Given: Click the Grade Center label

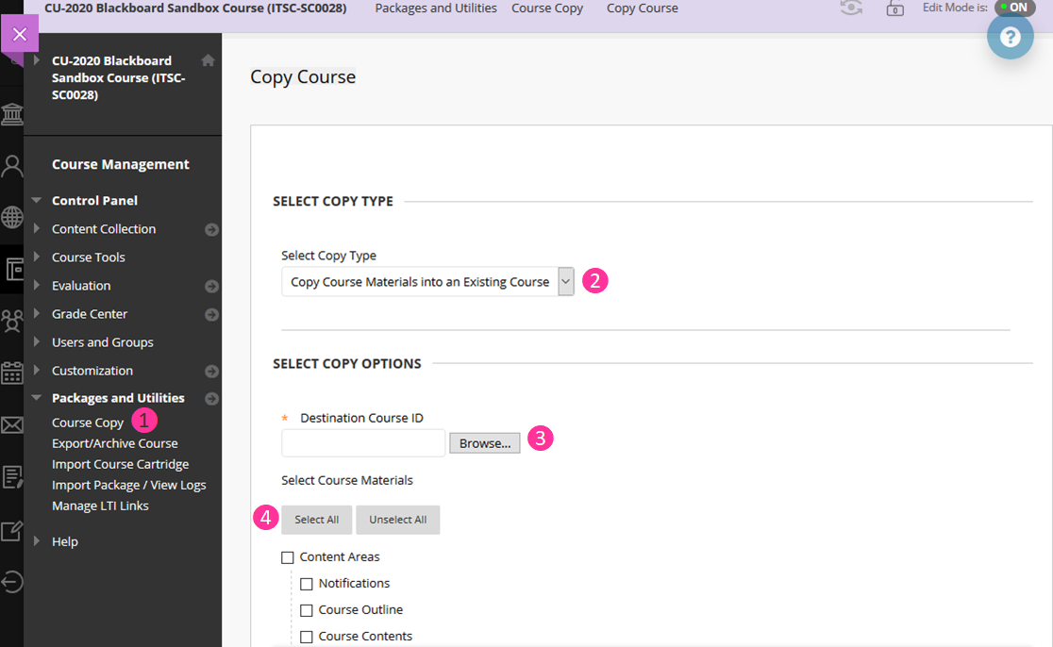Looking at the screenshot, I should point(90,314).
